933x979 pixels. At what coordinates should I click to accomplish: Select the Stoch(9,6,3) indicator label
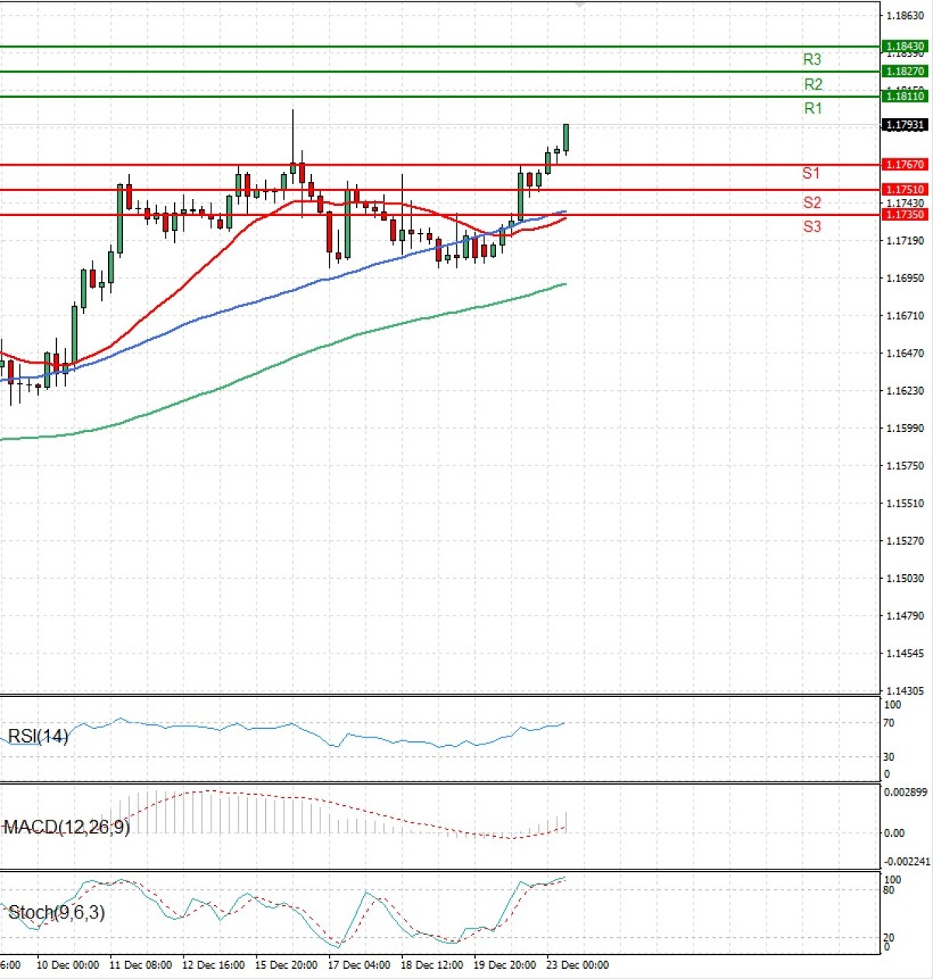point(56,912)
